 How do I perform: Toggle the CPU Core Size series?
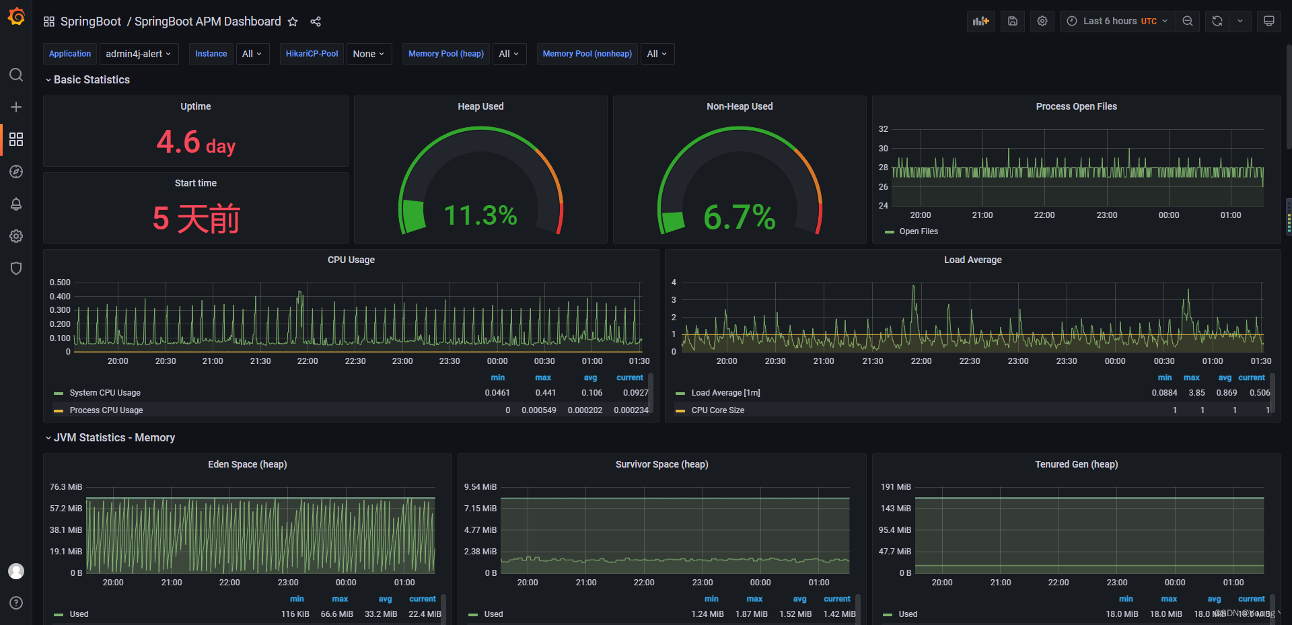pos(717,410)
